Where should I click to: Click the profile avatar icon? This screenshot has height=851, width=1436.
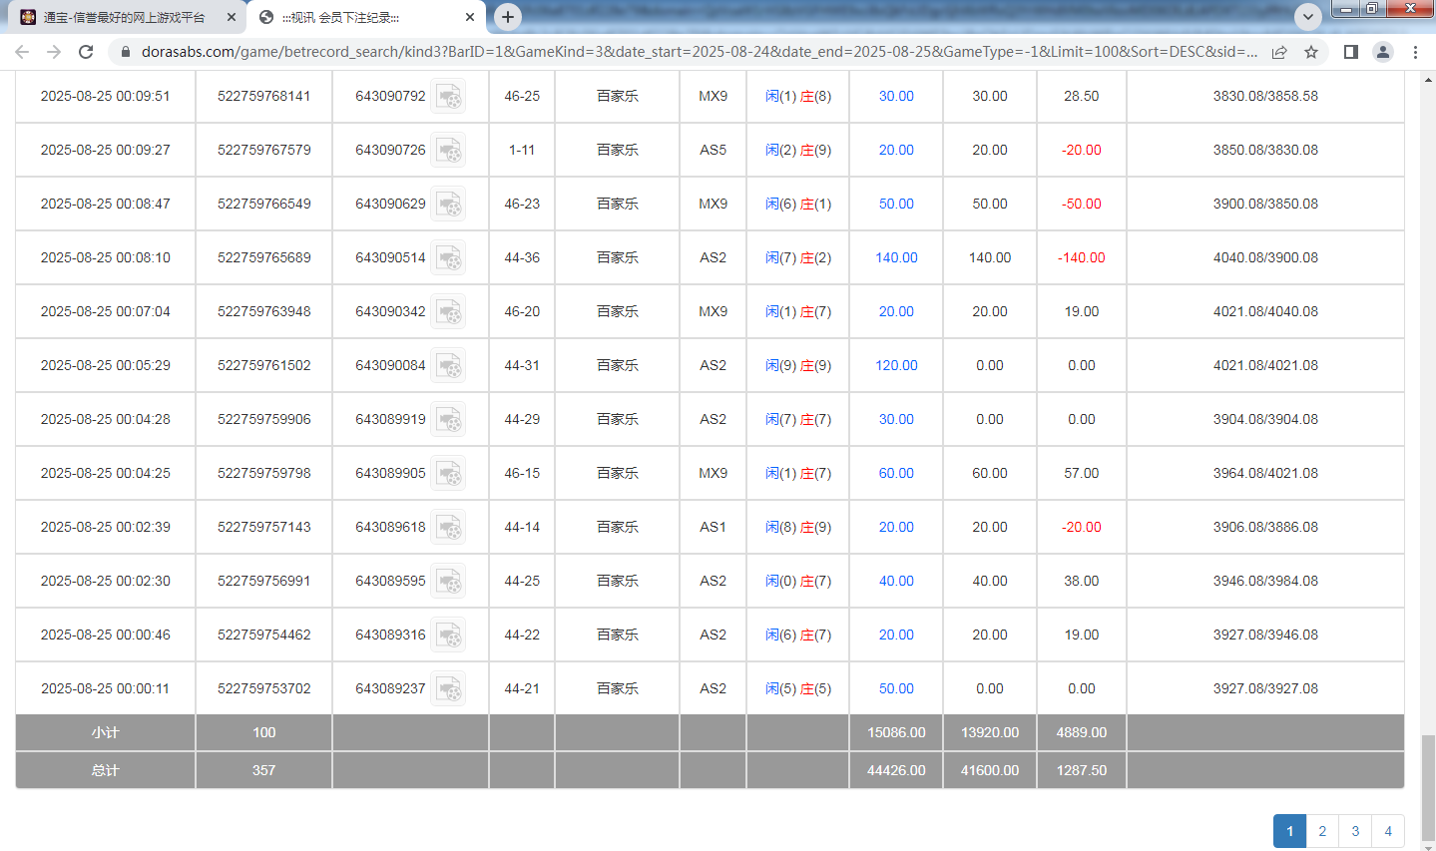pyautogui.click(x=1382, y=51)
